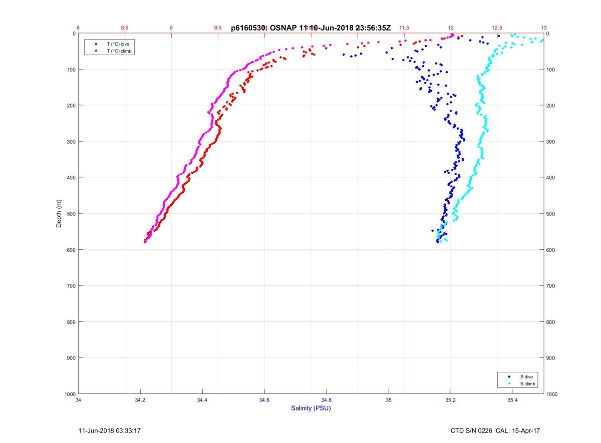The height and width of the screenshot is (443, 601).
Task: Click the '9.5' temperature tick label
Action: pos(218,28)
